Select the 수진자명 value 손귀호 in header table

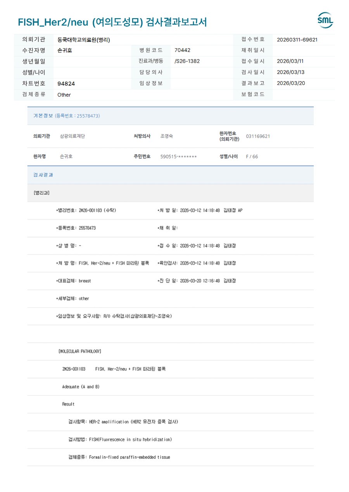click(x=65, y=50)
